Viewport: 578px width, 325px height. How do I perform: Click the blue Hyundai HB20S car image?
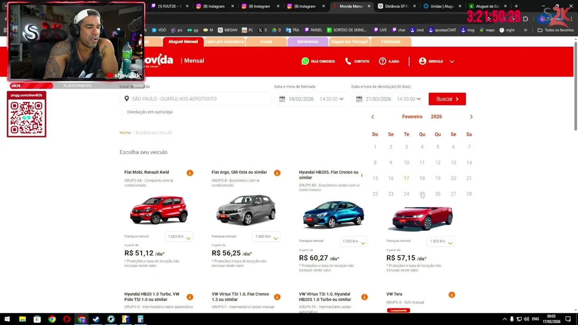(x=333, y=214)
